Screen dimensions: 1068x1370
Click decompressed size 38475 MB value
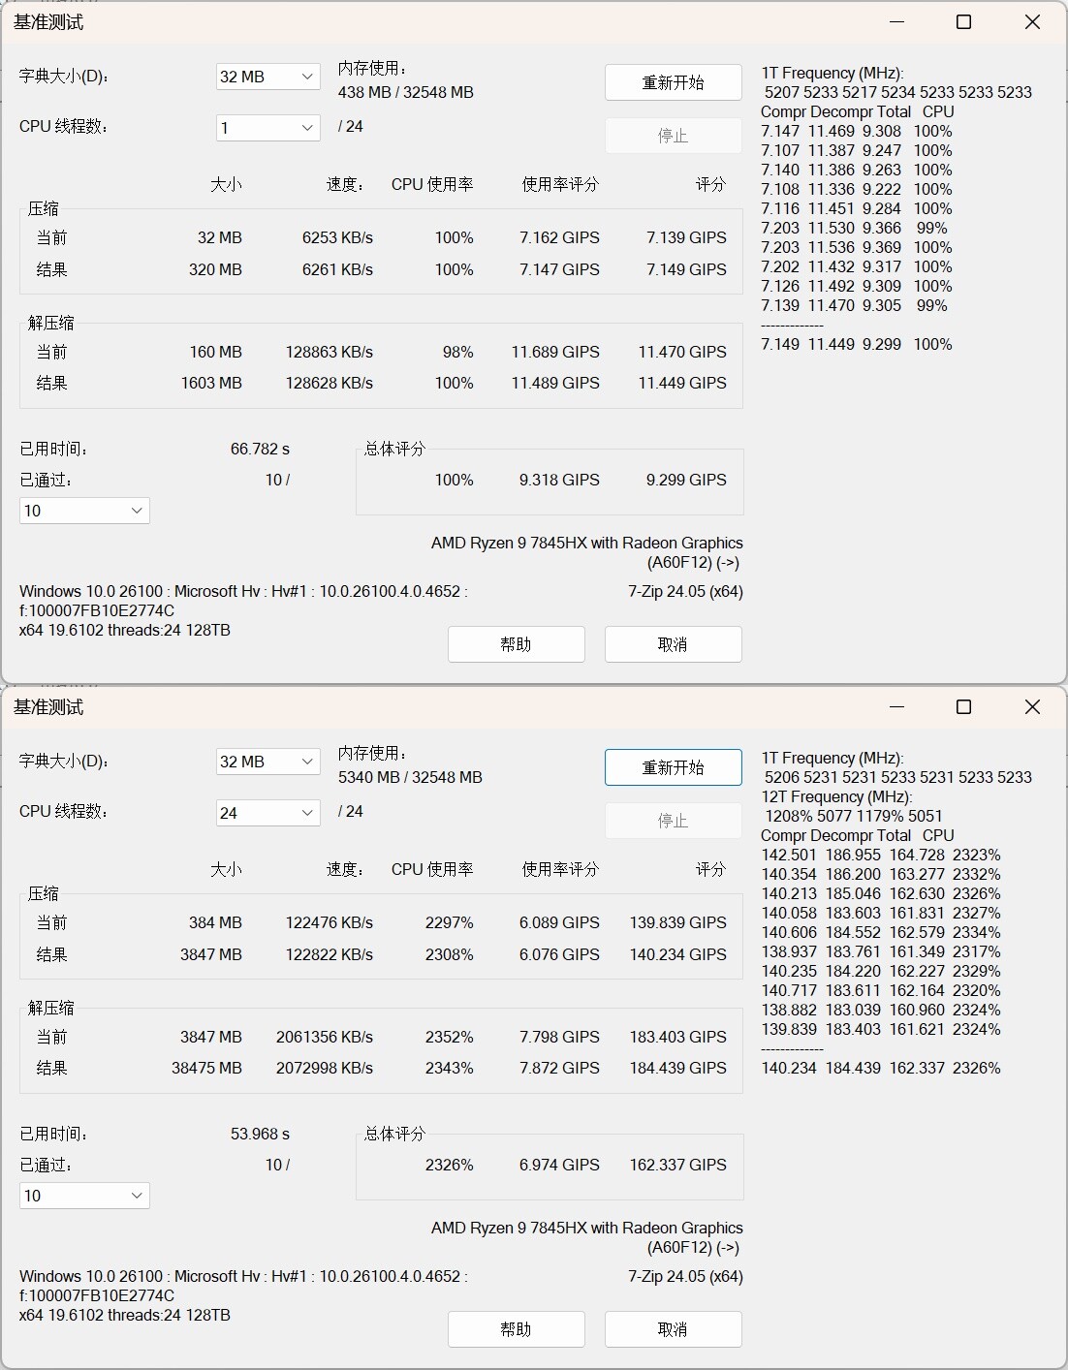[x=206, y=1068]
